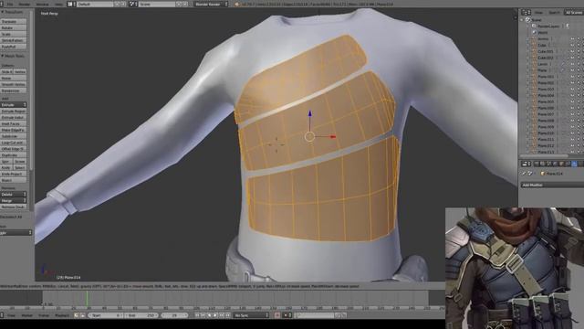Select Plane.013 in the Outliner
Viewport: 584px width, 329px height.
(546, 152)
